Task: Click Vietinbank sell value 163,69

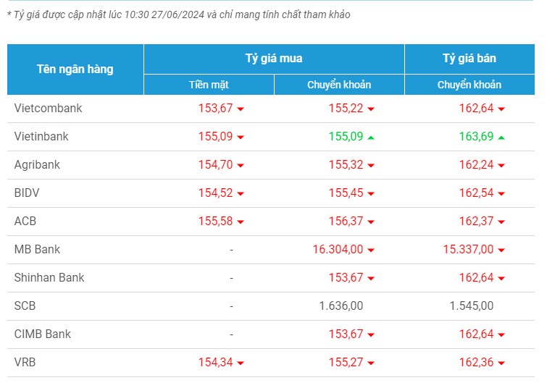Action: [x=477, y=137]
